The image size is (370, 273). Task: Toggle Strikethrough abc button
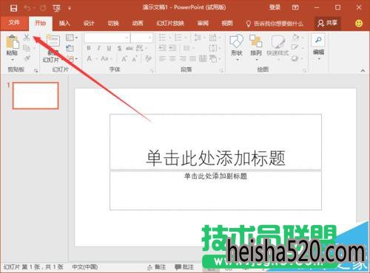point(129,48)
